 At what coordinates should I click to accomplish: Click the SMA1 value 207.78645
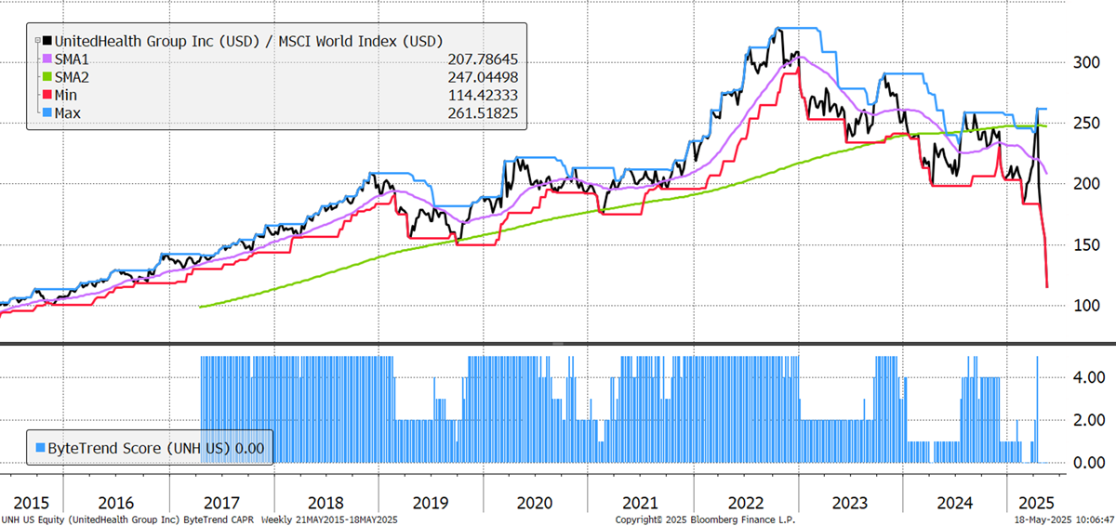(x=484, y=59)
